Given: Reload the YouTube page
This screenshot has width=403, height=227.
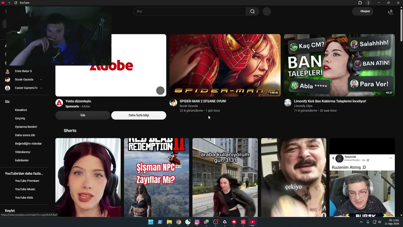Looking at the screenshot, I should coord(16,3).
